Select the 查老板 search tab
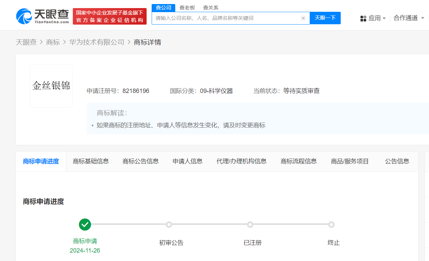 click(187, 8)
